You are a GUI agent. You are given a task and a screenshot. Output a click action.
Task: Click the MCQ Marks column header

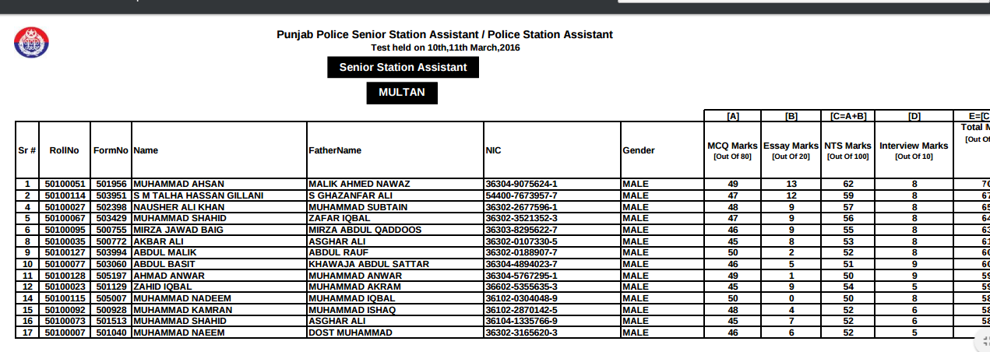(732, 146)
